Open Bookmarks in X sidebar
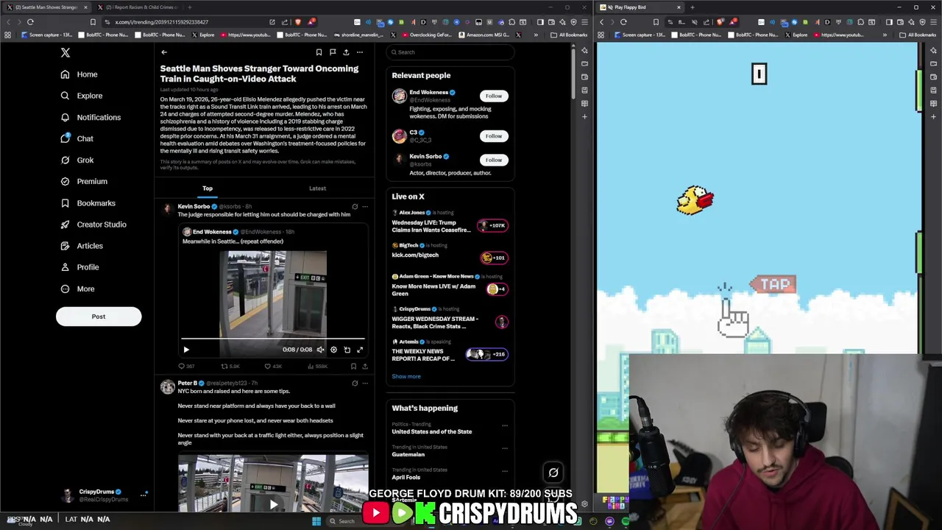 (x=88, y=203)
